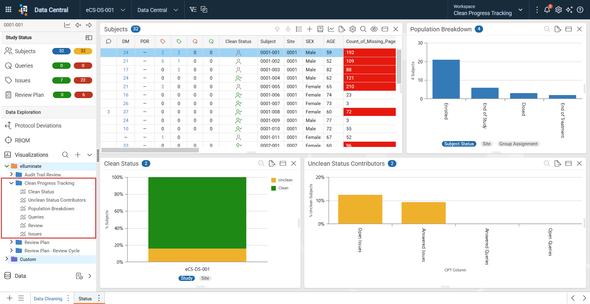Open the apps grid menu

click(x=8, y=10)
